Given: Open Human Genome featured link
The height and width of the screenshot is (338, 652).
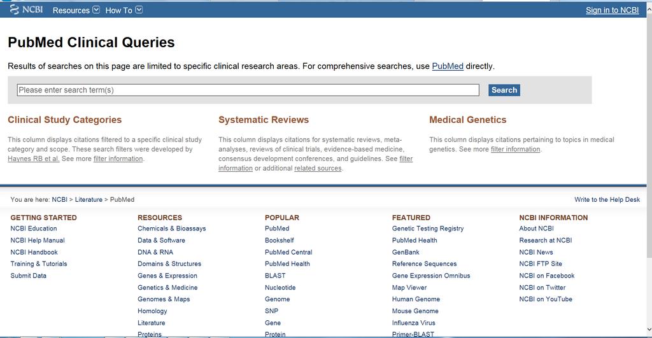Looking at the screenshot, I should click(416, 299).
